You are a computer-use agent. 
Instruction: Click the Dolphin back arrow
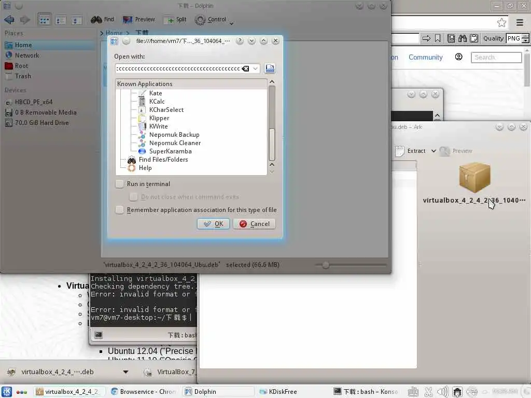(9, 20)
